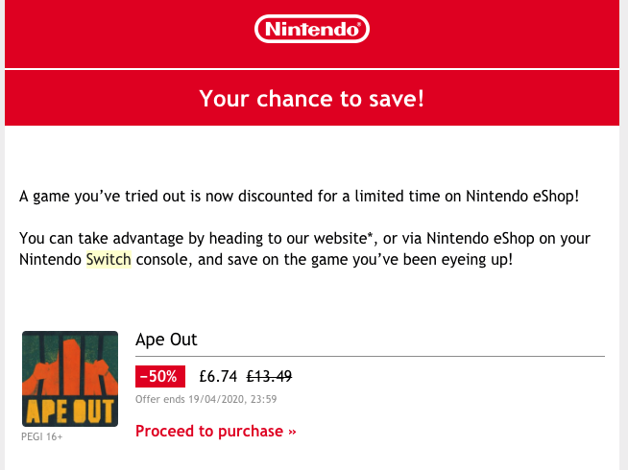Click the Nintendo logo in the header
The height and width of the screenshot is (470, 628).
311,29
